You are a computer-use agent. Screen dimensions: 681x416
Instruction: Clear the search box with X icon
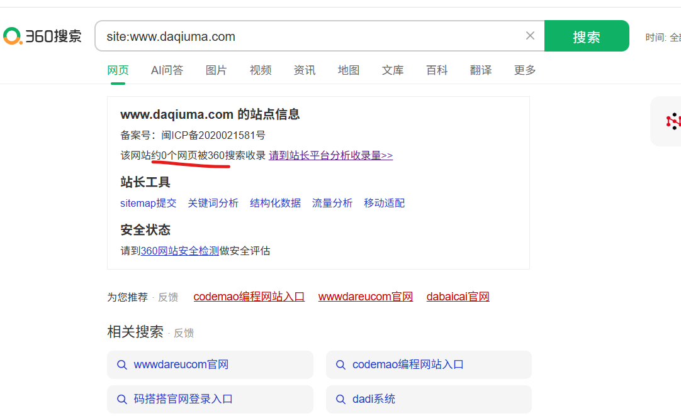(530, 36)
